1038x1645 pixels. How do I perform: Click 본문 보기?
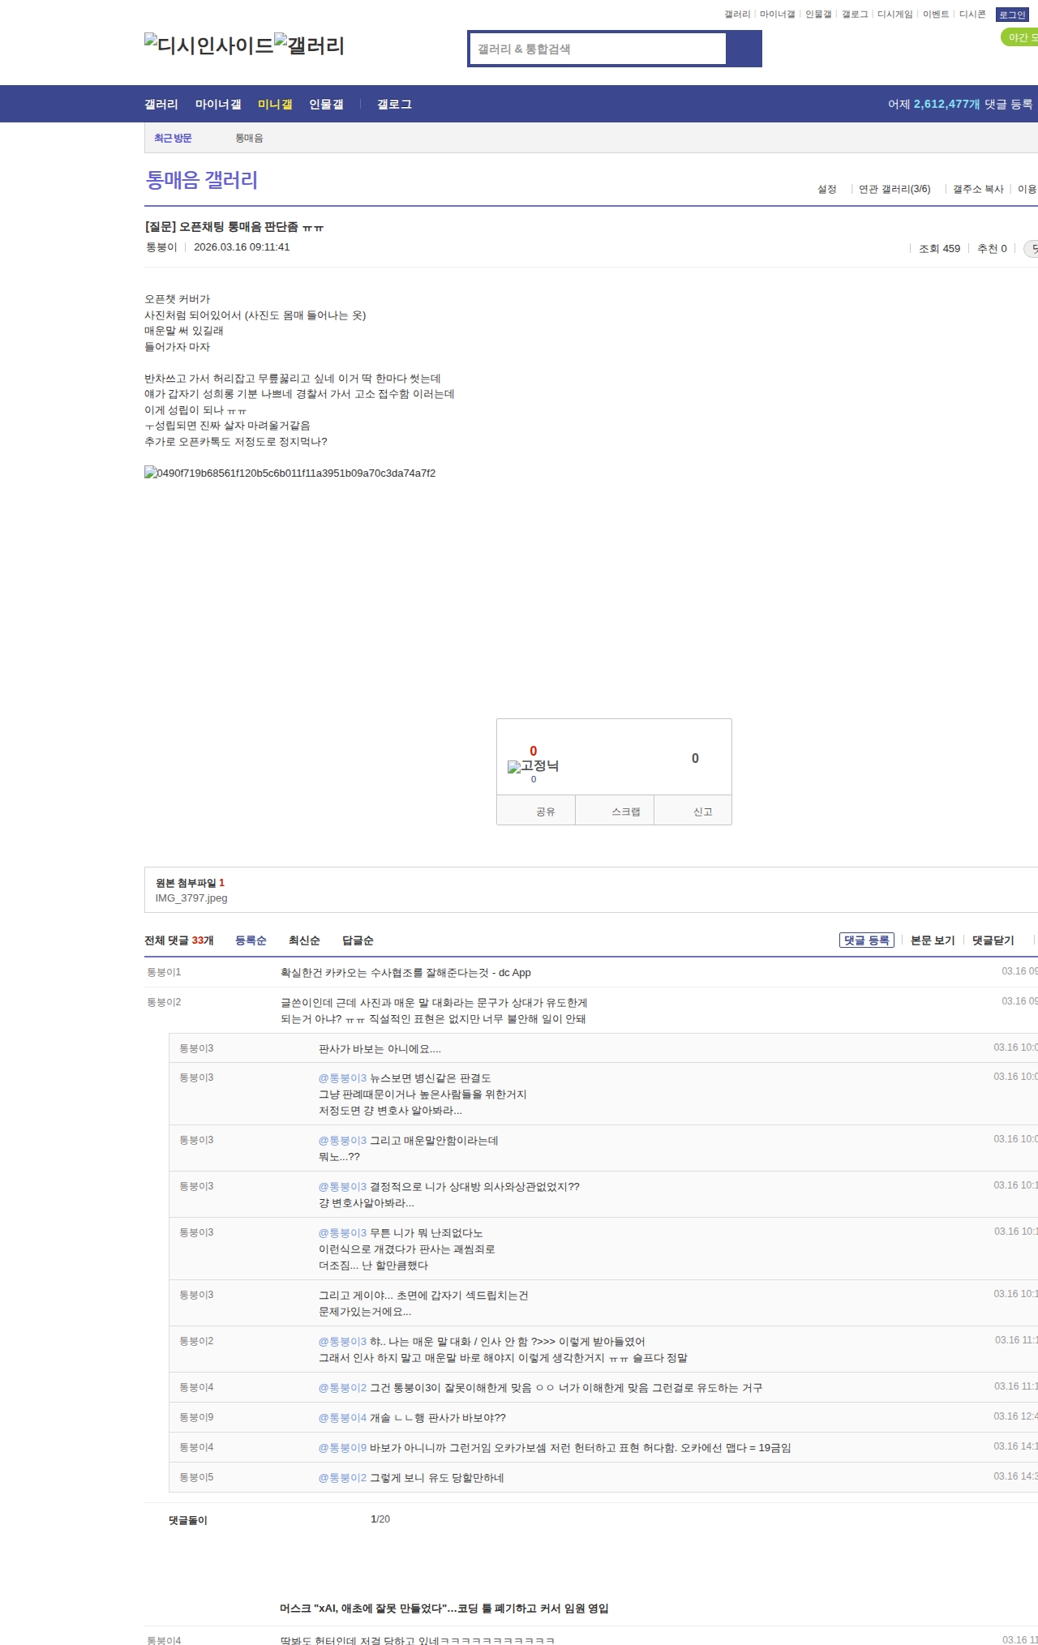click(933, 940)
